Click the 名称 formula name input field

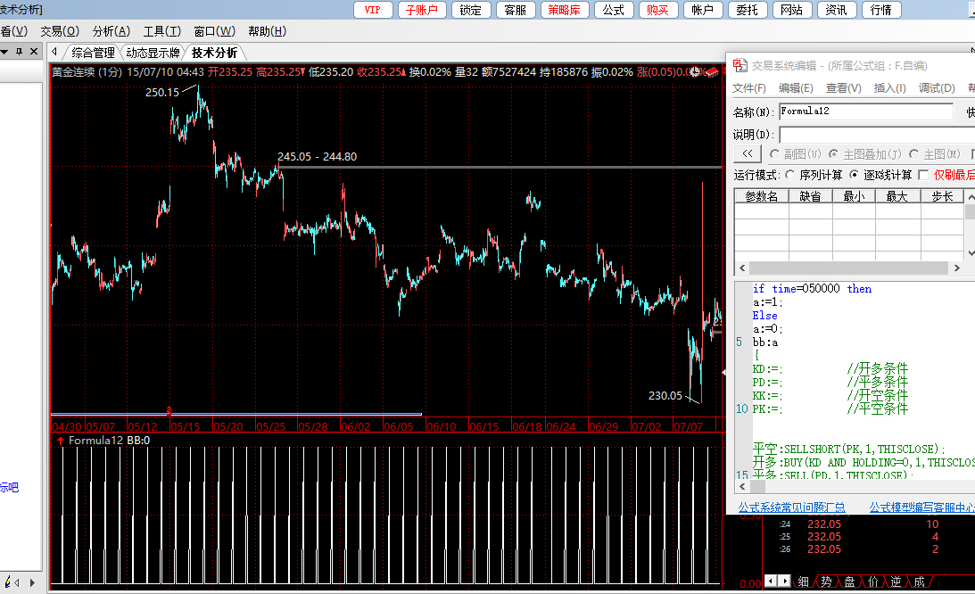point(865,111)
